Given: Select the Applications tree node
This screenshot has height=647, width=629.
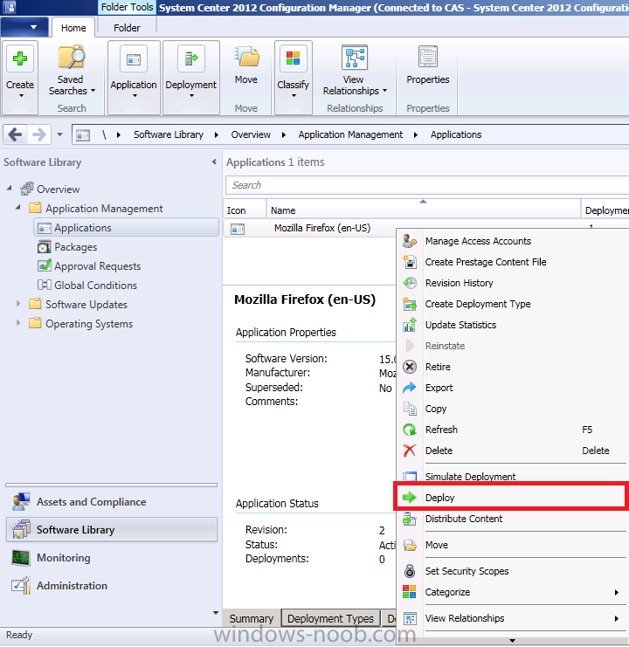Looking at the screenshot, I should pyautogui.click(x=126, y=228).
